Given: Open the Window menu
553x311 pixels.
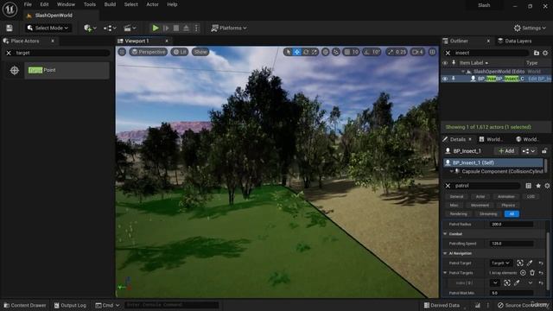Looking at the screenshot, I should [66, 4].
